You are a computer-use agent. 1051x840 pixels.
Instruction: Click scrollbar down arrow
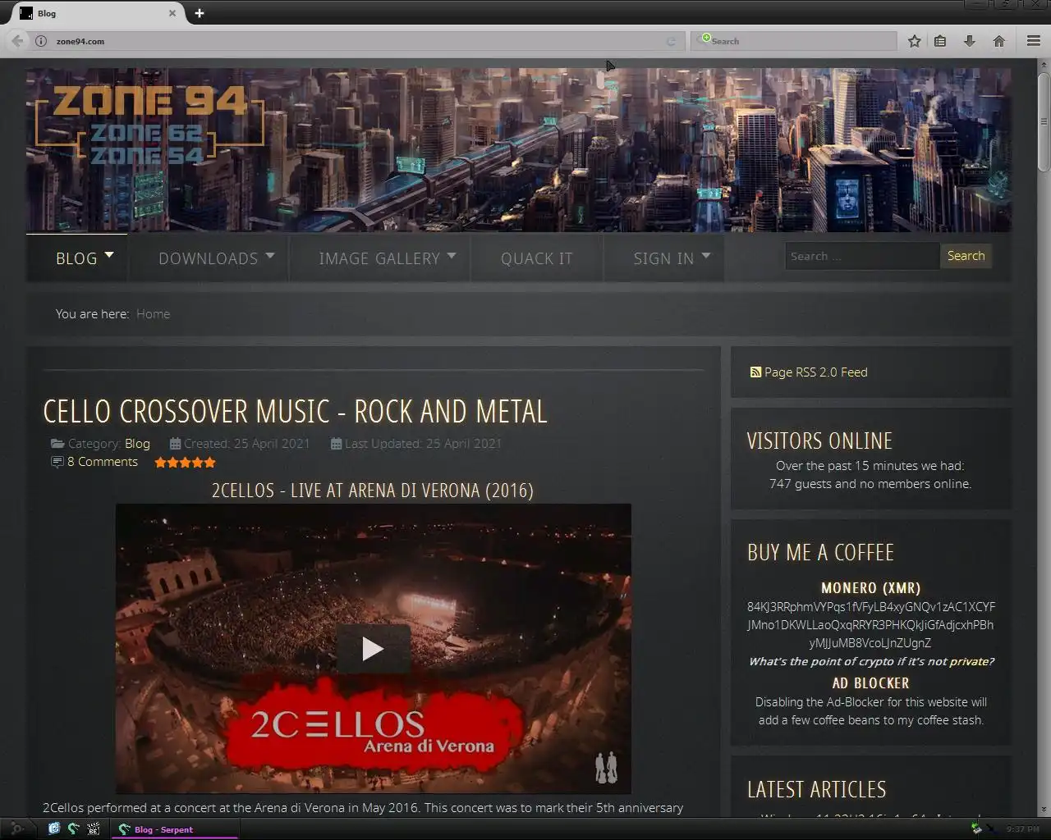1043,809
